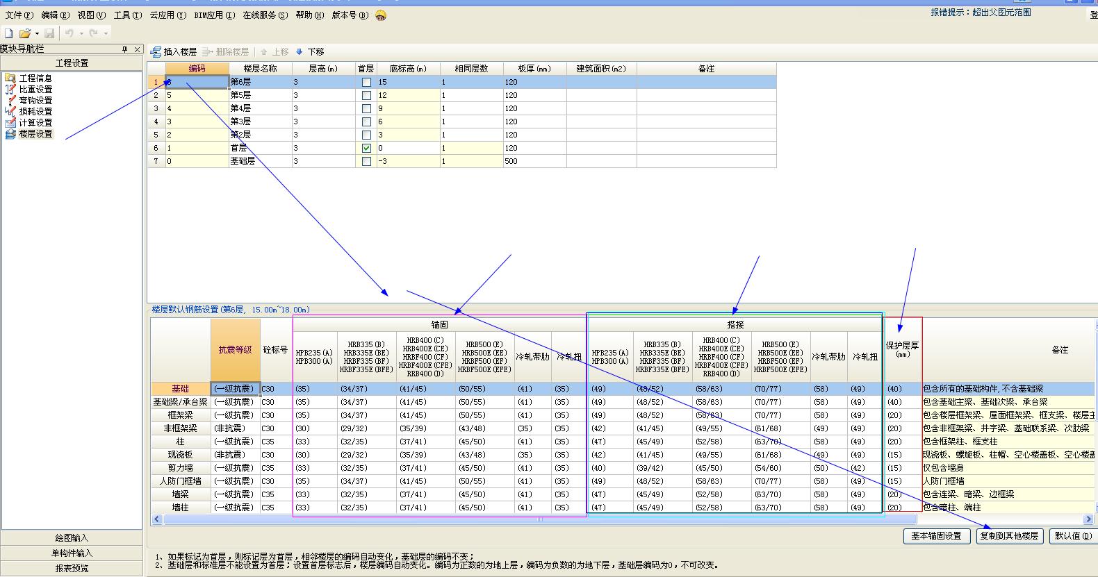Open the 编辑(E) menu
Screen dimensions: 1098x577
click(55, 15)
